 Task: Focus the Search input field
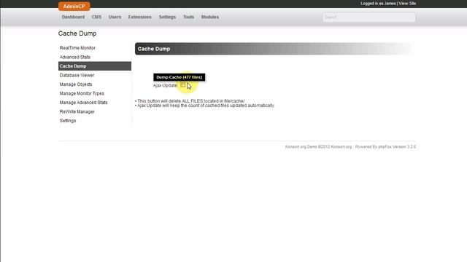coord(369,17)
